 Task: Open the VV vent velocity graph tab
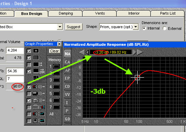pos(68,94)
